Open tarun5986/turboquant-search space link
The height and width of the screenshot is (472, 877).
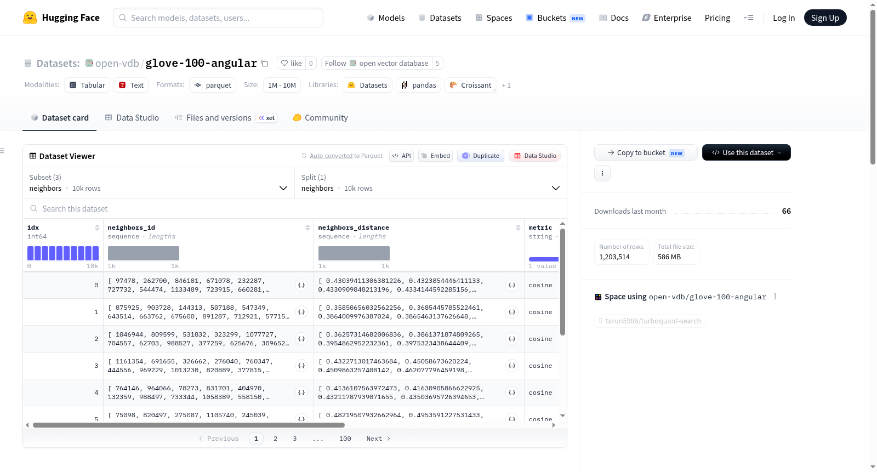650,321
